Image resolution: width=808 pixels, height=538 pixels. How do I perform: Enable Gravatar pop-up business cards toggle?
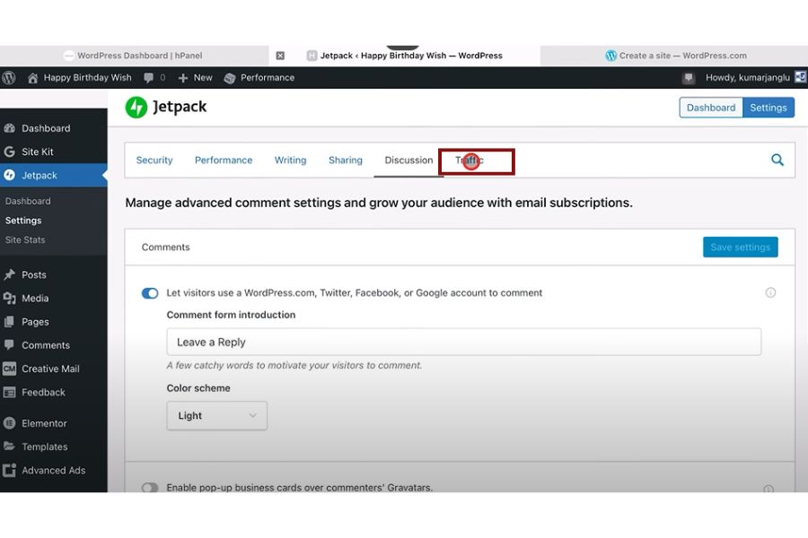point(150,488)
